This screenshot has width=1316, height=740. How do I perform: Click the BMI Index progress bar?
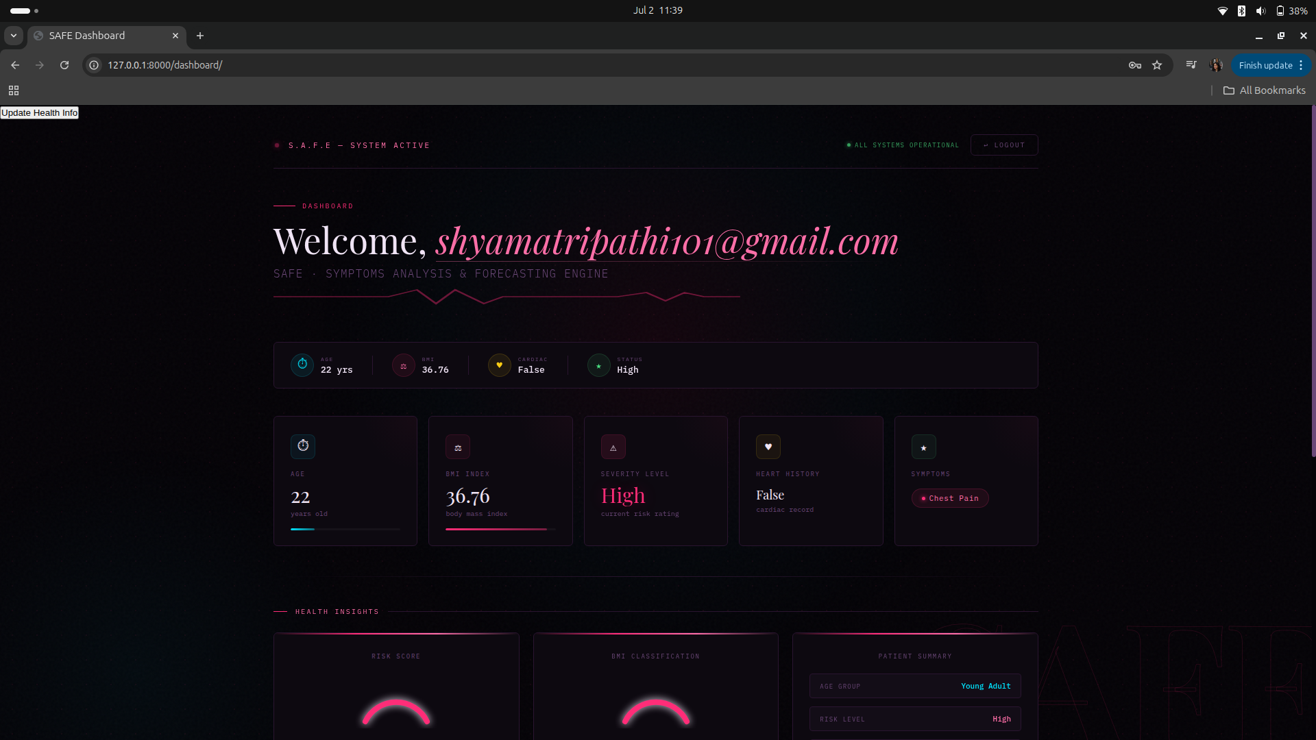point(500,529)
